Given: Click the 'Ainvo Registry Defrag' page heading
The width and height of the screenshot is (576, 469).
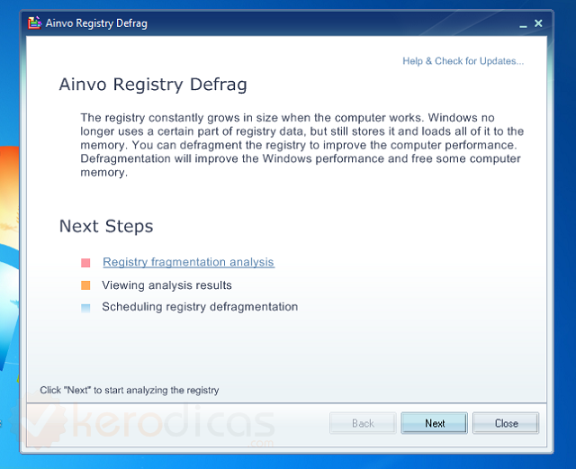Looking at the screenshot, I should pyautogui.click(x=153, y=85).
